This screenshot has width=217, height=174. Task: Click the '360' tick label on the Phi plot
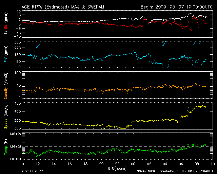pyautogui.click(x=18, y=42)
